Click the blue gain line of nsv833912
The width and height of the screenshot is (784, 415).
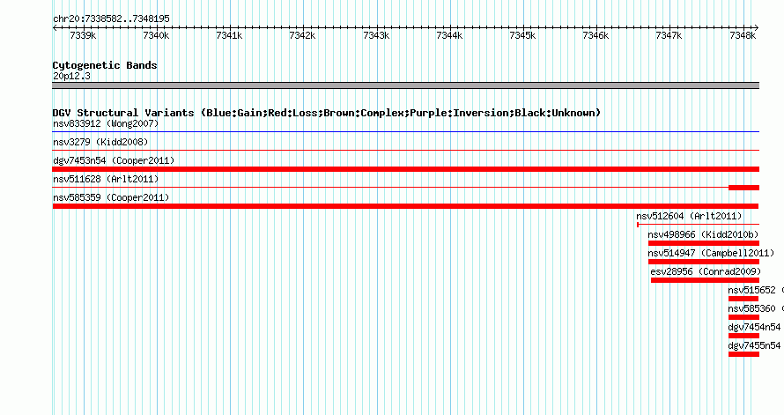405,132
